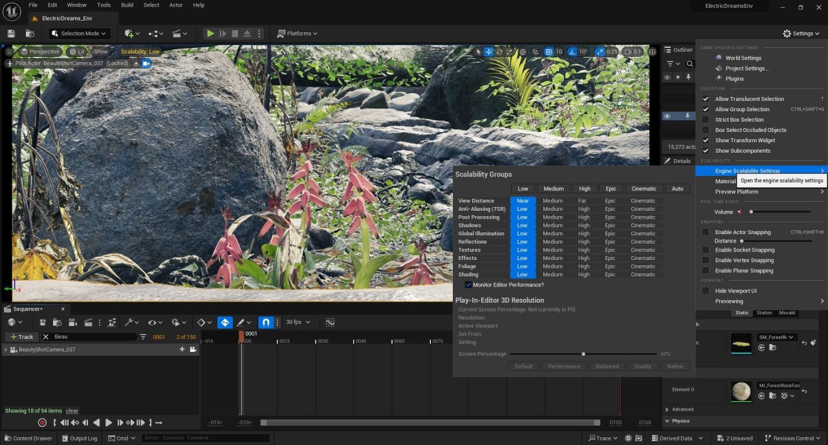Click the clear filter link in Sequencer
The width and height of the screenshot is (828, 445).
72,411
